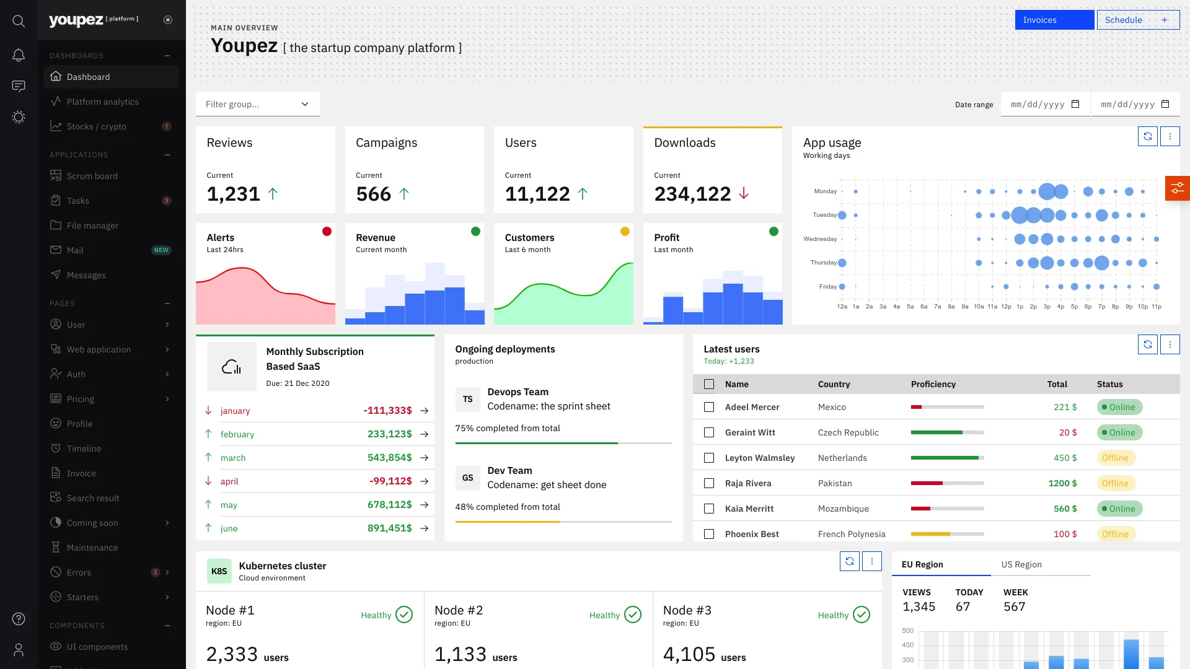
Task: Open Tasks from the sidebar
Action: coord(112,201)
